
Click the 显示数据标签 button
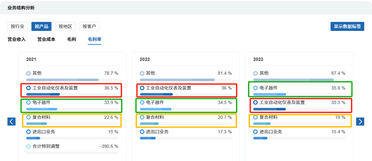point(347,26)
